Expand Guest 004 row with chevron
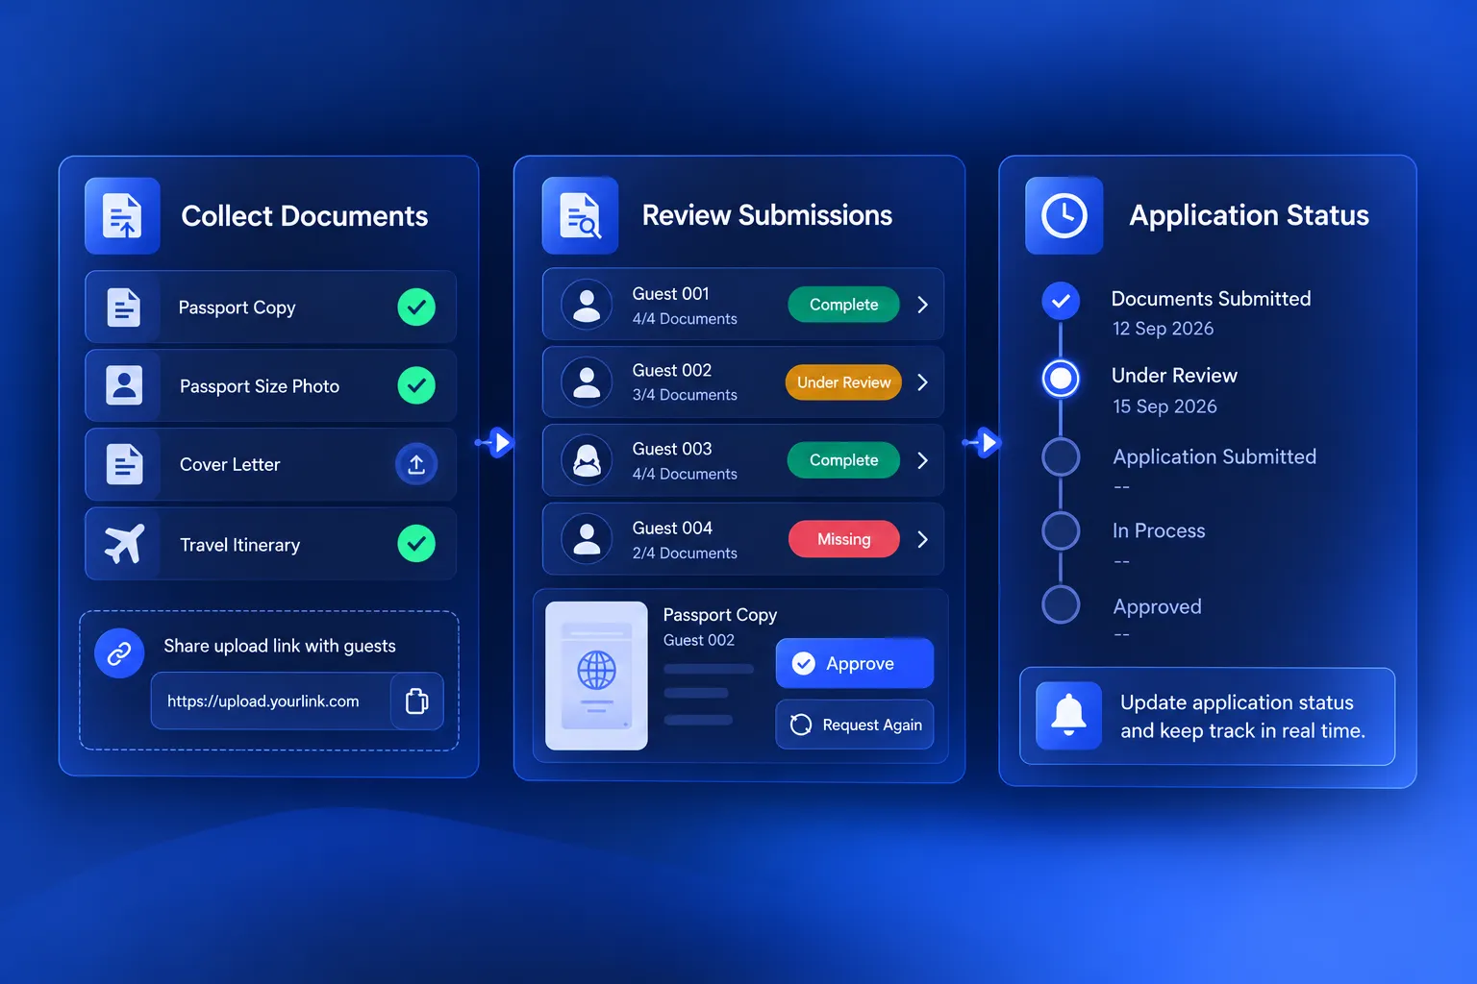The image size is (1477, 984). [922, 539]
